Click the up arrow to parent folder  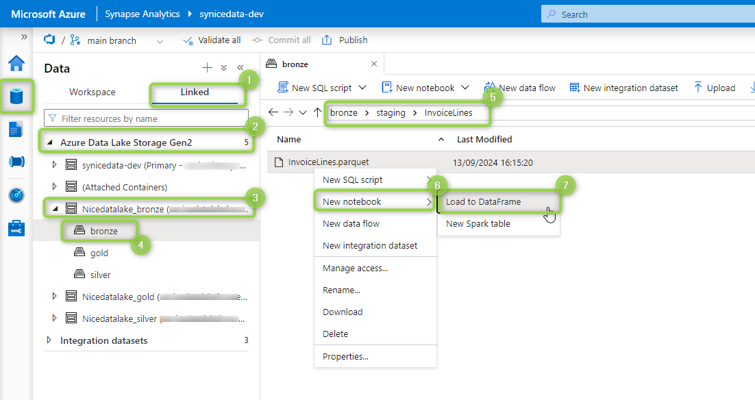click(317, 112)
